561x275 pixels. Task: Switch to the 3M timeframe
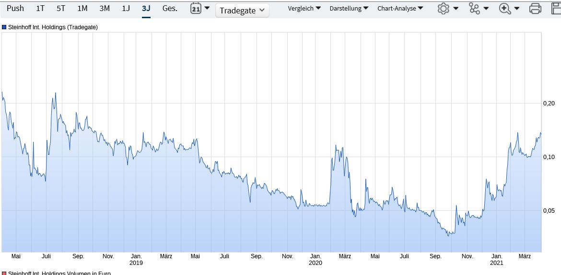[x=105, y=8]
